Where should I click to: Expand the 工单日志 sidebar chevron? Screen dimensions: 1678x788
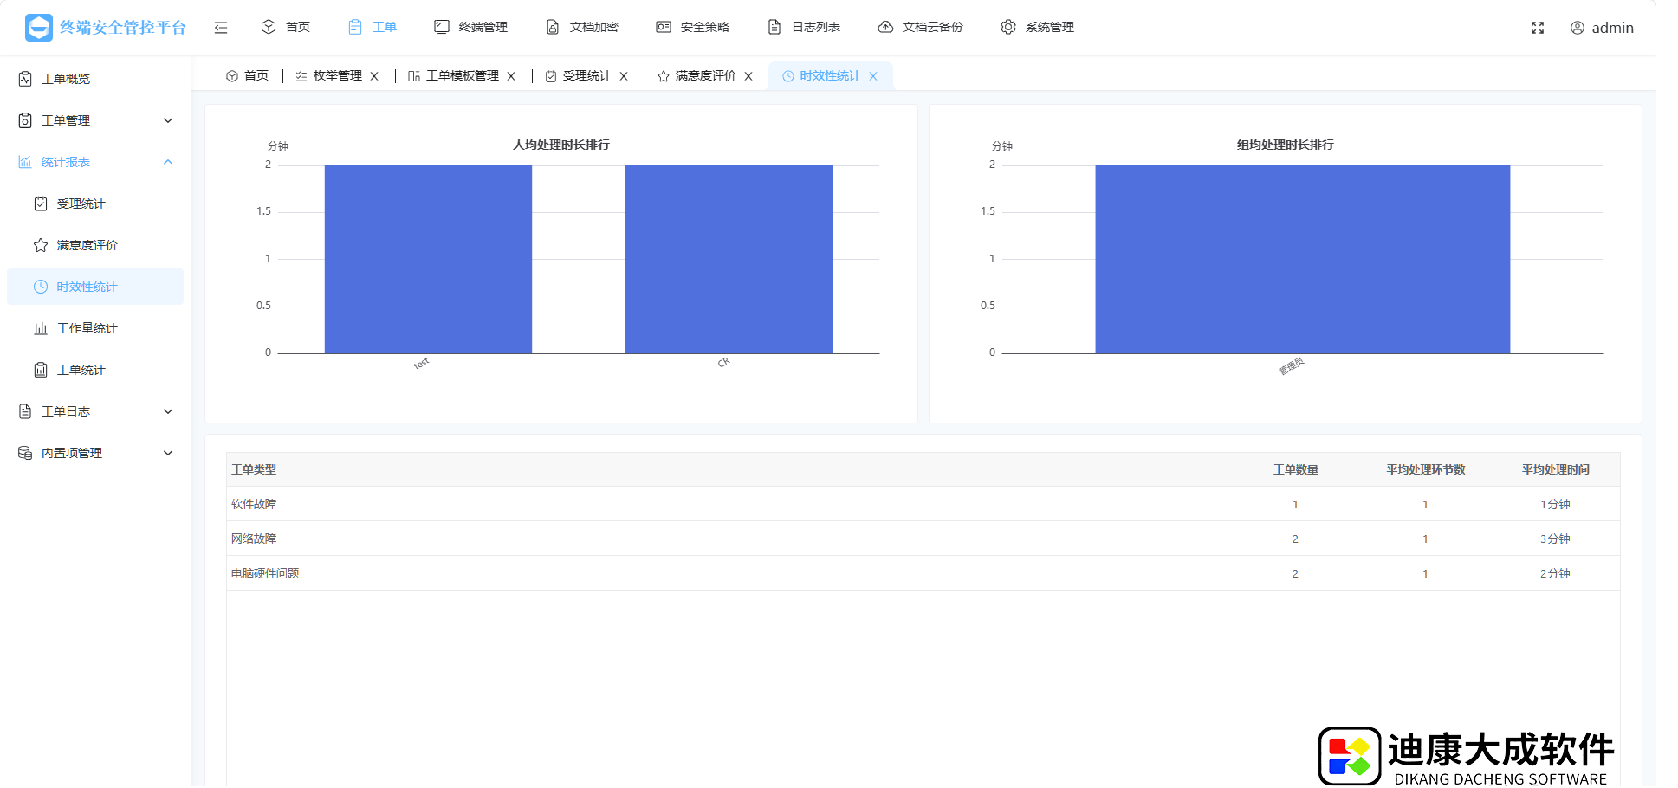tap(168, 411)
